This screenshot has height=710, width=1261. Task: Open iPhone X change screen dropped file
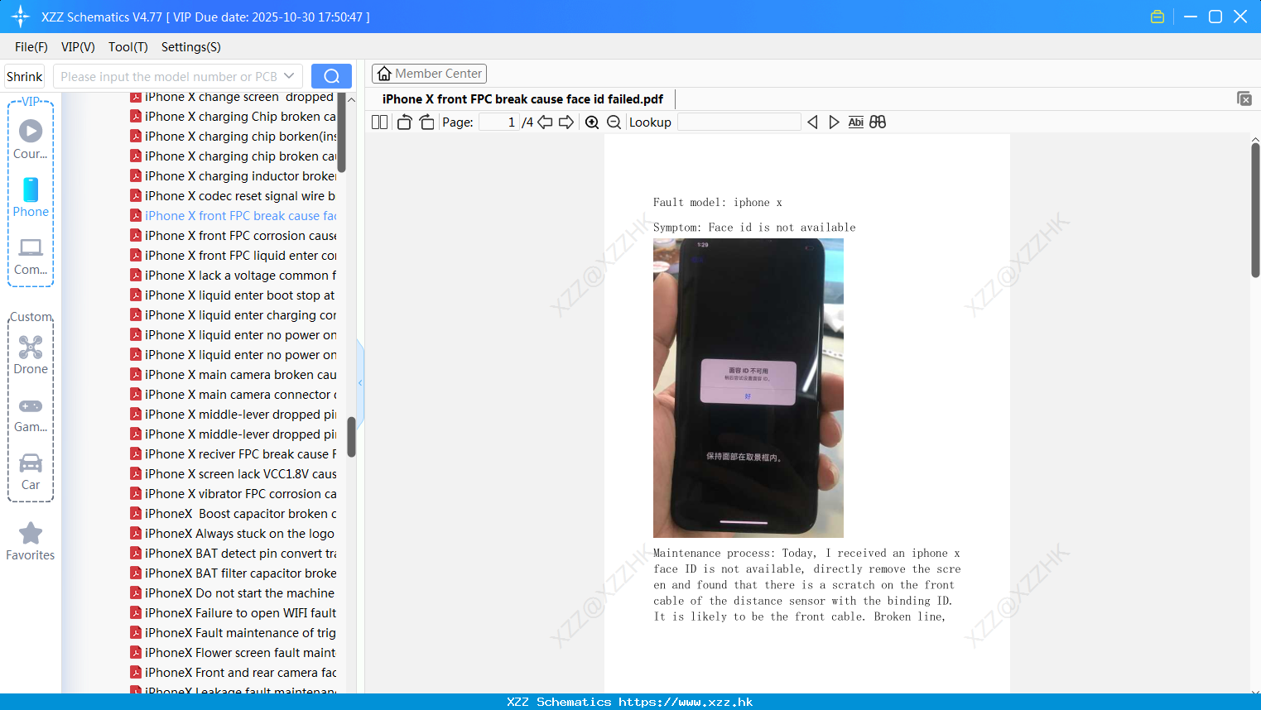(x=232, y=97)
